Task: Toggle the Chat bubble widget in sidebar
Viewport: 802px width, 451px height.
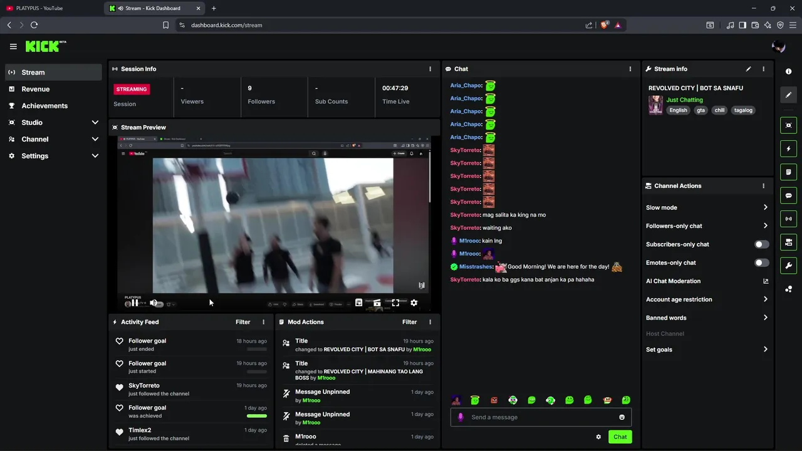Action: pos(789,195)
